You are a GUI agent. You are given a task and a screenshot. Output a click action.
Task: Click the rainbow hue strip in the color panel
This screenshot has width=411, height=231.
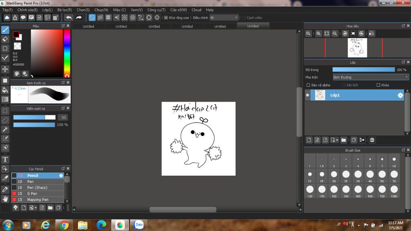tap(67, 53)
